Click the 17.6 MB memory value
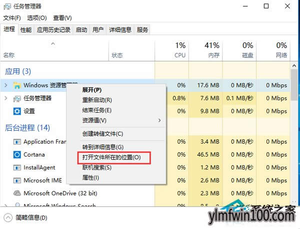The image size is (300, 229). coord(208,85)
